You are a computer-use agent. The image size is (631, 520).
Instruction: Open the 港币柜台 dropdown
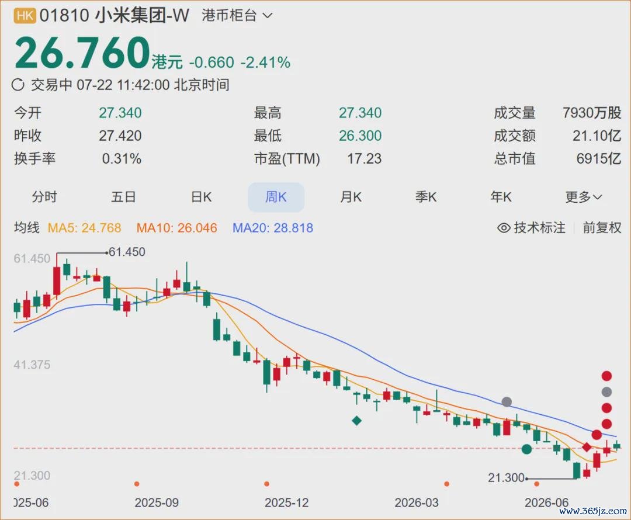coord(237,16)
